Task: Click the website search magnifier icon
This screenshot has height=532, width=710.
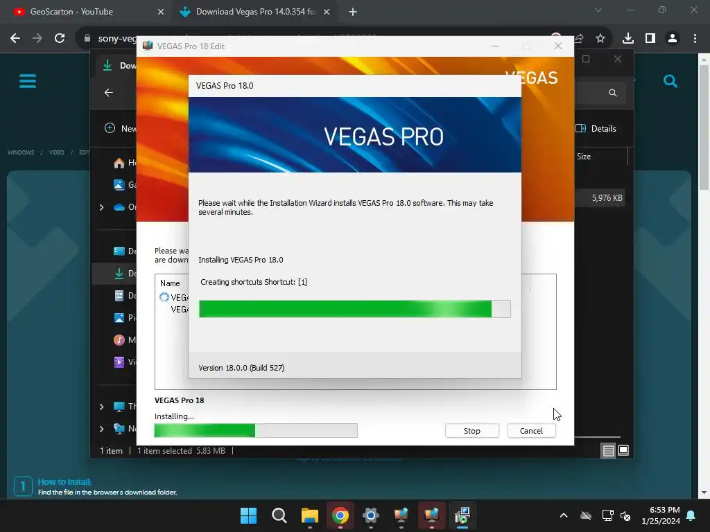Action: click(670, 82)
